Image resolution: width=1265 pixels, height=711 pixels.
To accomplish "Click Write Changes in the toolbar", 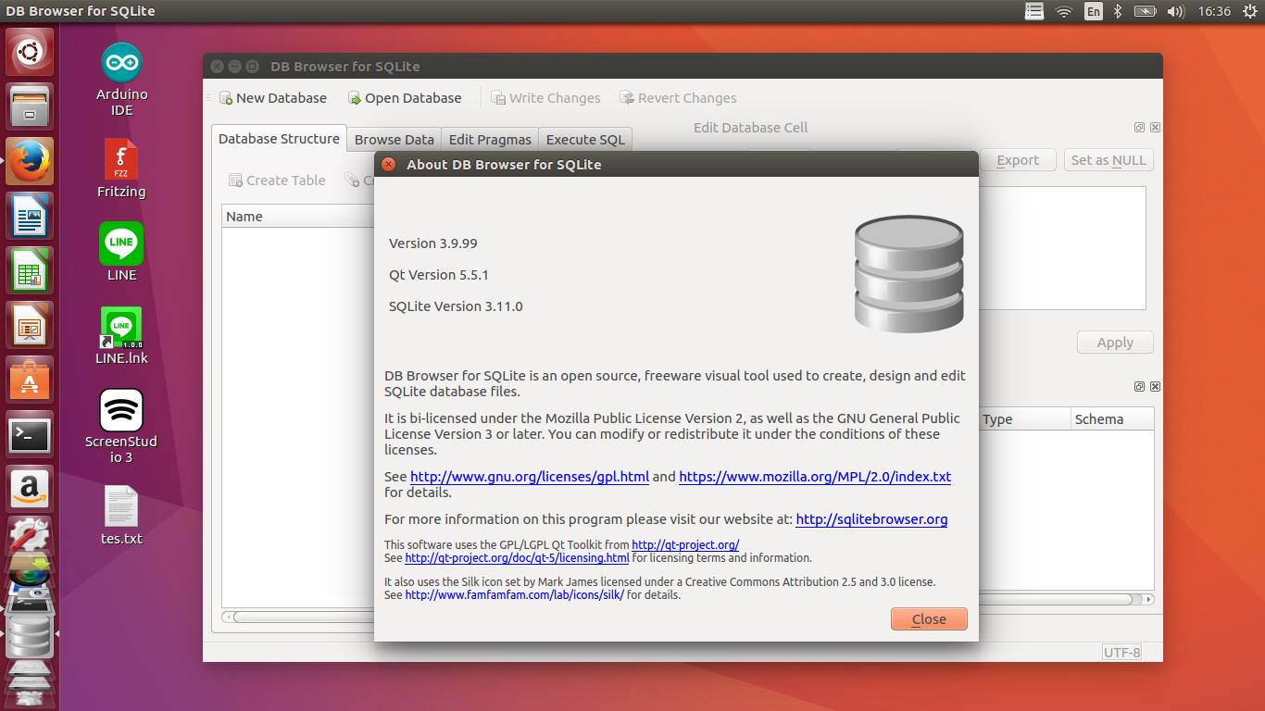I will tap(546, 98).
